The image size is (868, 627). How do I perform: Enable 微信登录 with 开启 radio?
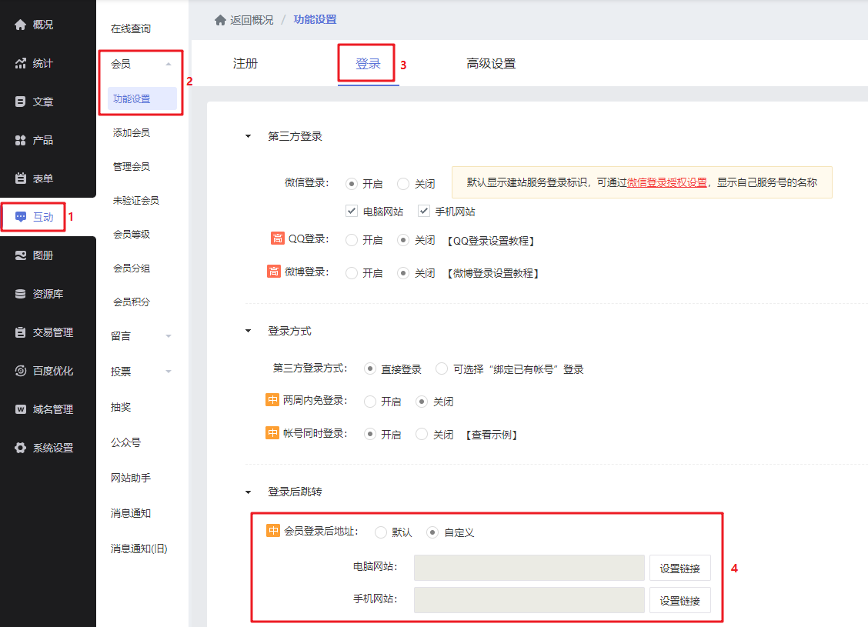(x=352, y=184)
